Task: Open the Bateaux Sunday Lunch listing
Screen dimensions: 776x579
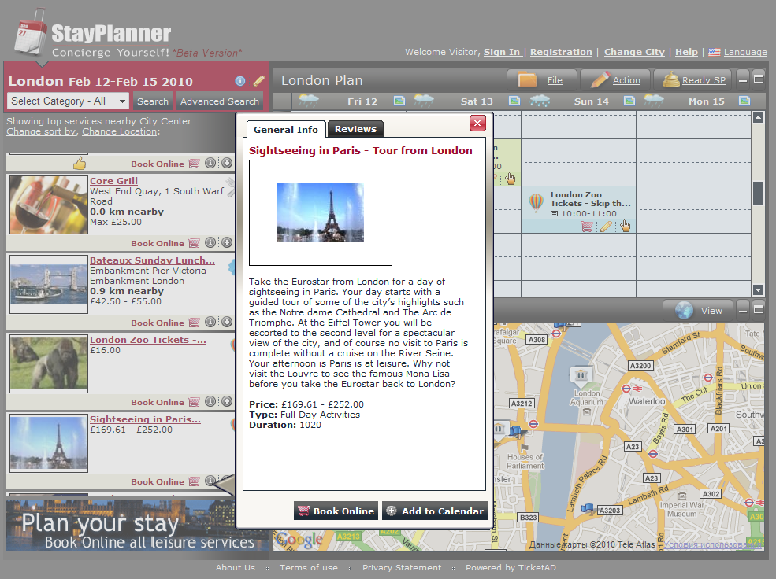Action: point(152,260)
